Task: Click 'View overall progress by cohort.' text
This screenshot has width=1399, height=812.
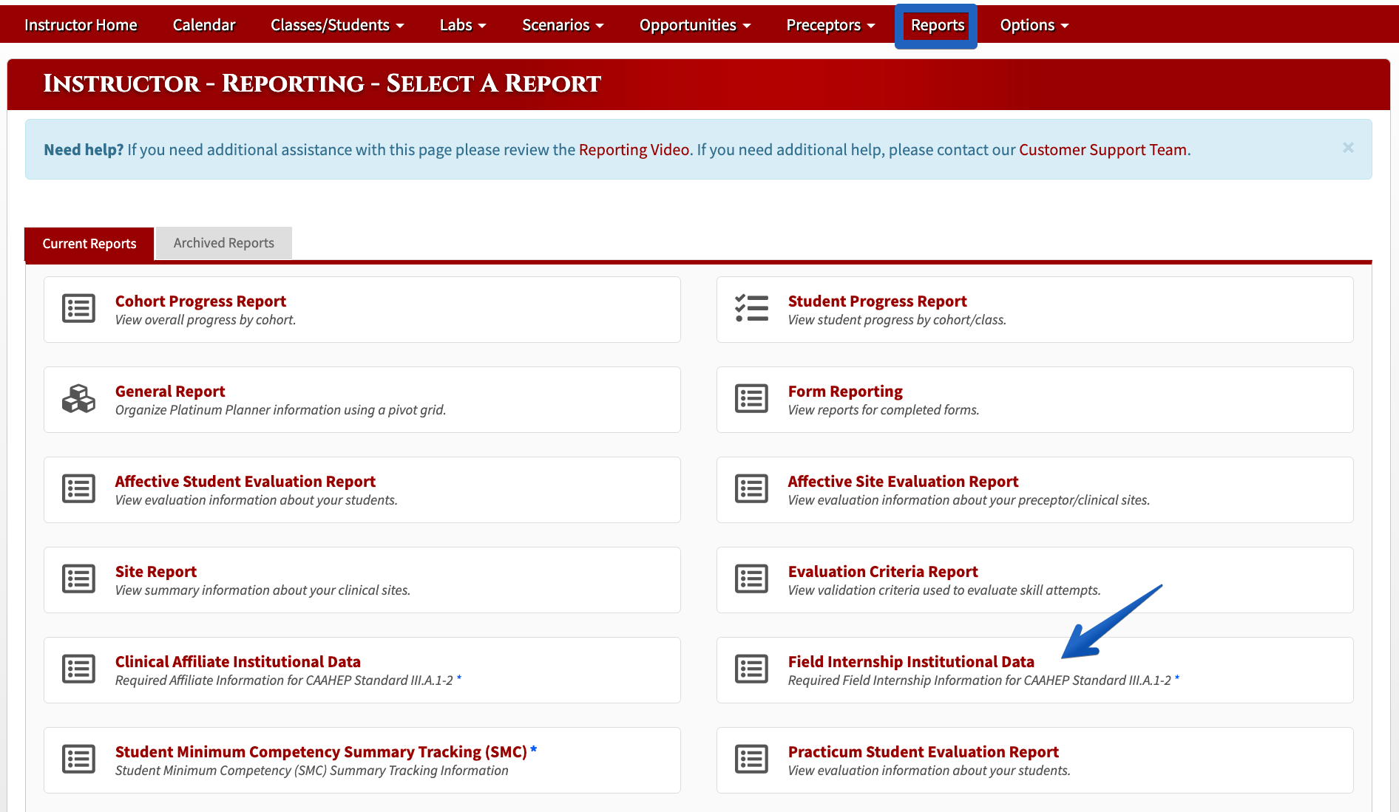Action: tap(206, 320)
